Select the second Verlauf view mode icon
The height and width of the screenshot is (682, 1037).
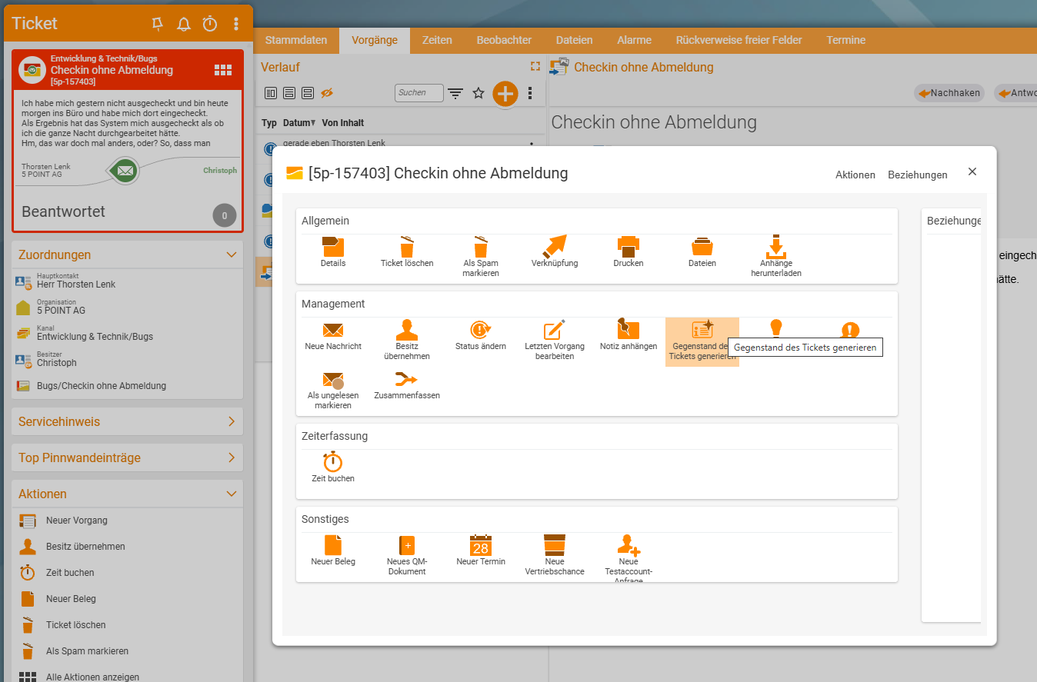pos(289,93)
